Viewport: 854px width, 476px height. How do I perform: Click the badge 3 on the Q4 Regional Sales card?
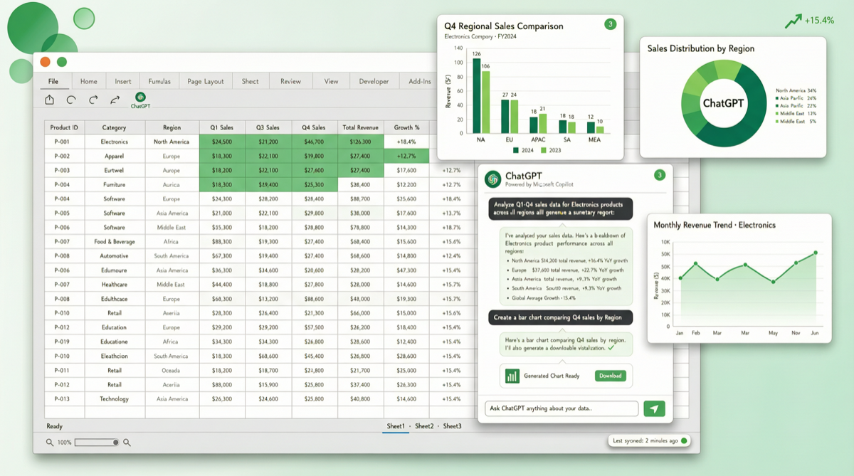[610, 25]
